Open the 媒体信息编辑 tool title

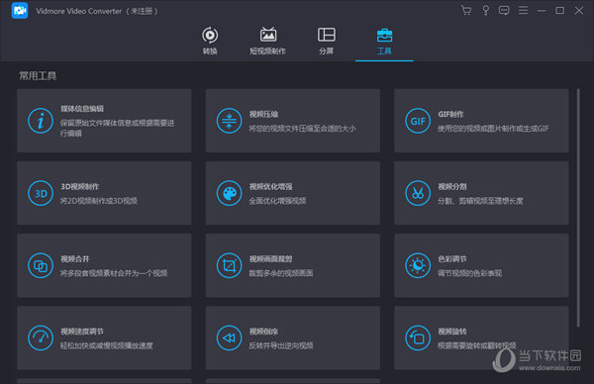(x=82, y=109)
